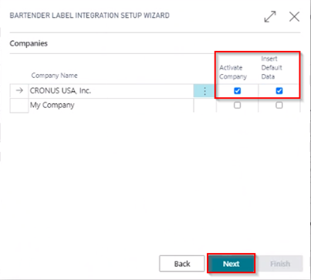Go Back to the previous wizard step
Viewport: 311px width, 280px height.
(x=182, y=264)
